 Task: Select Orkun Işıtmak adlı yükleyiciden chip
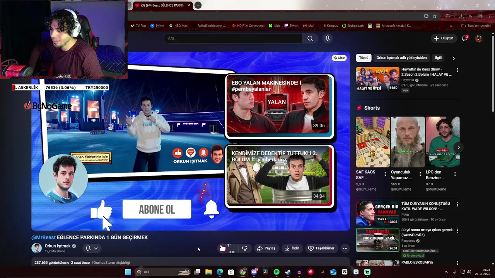401,58
